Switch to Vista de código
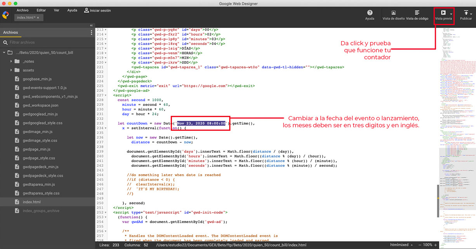476x249 pixels. coord(417,15)
